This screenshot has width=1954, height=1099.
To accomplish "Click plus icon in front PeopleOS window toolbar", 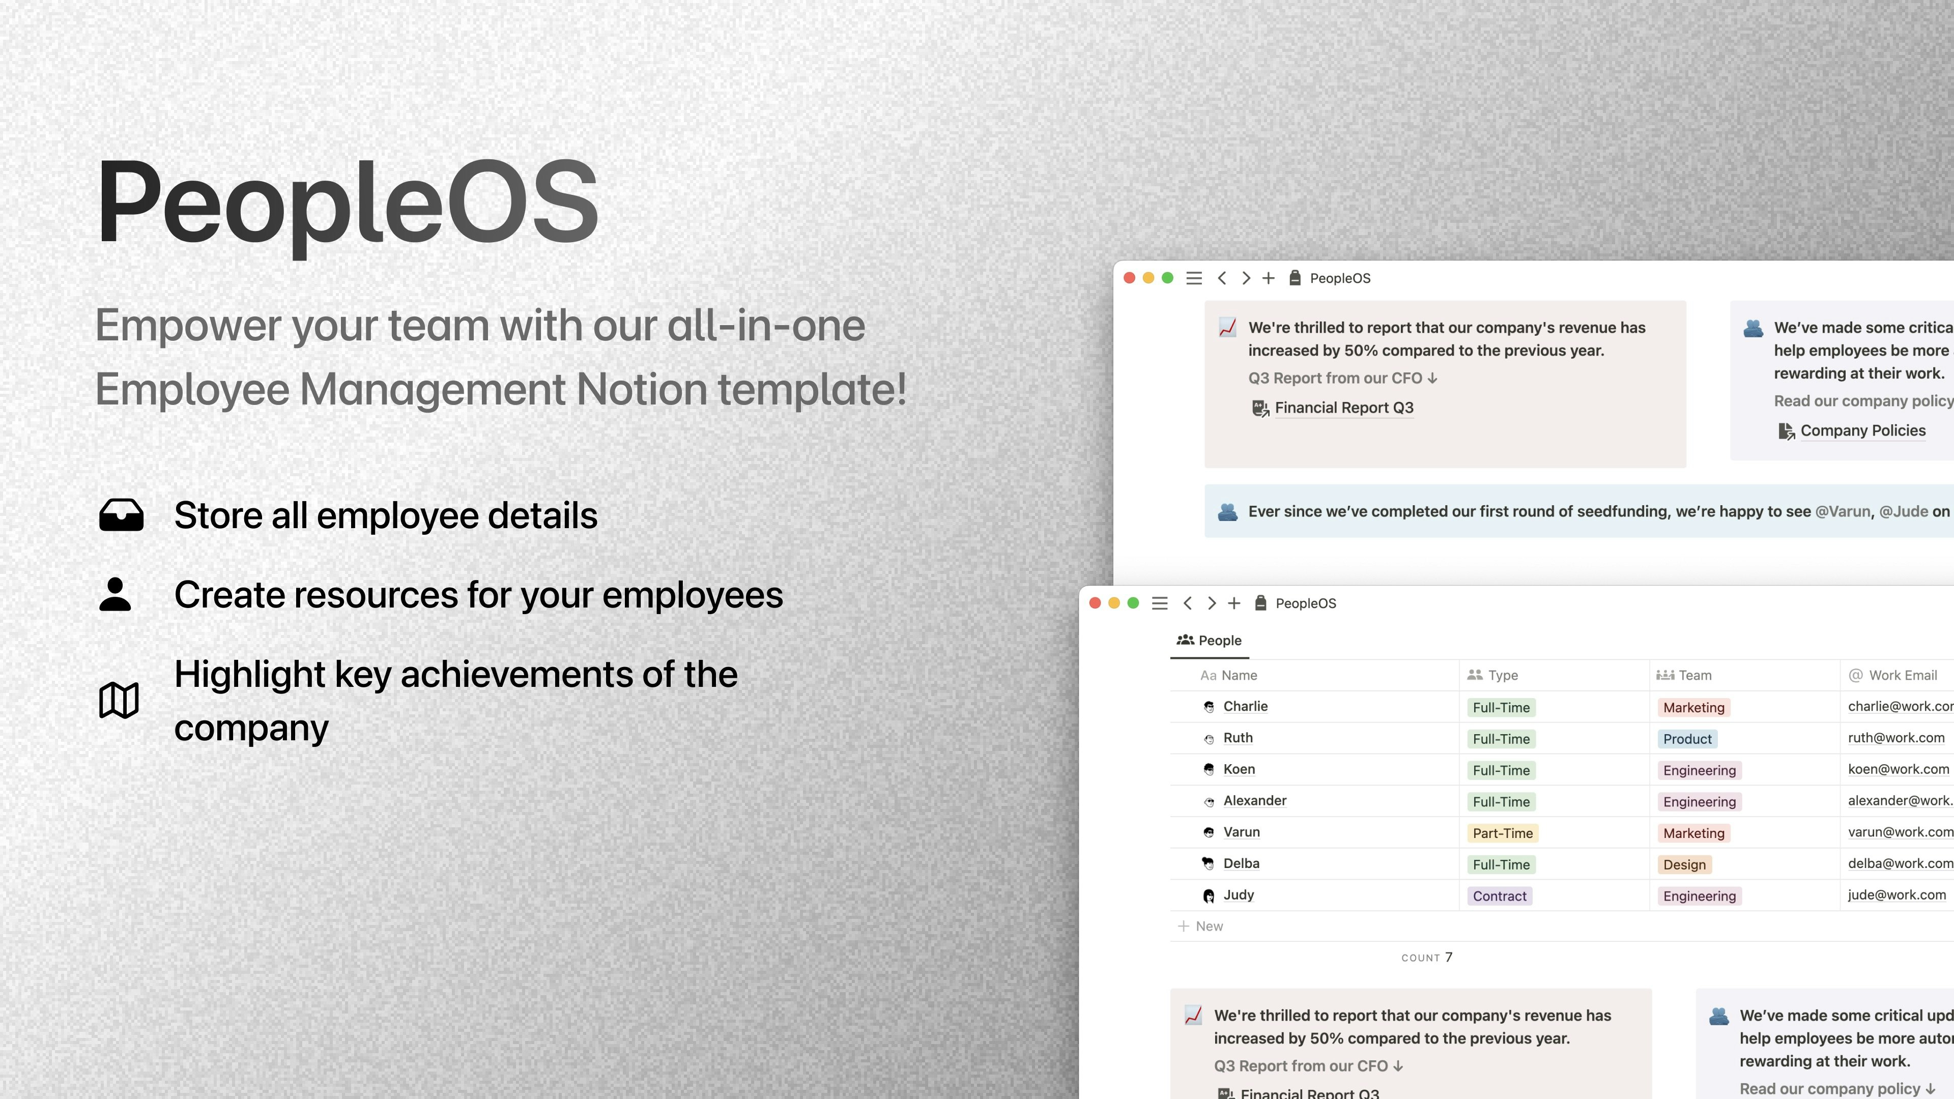I will pos(1234,603).
